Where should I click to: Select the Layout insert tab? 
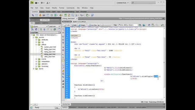42,12
